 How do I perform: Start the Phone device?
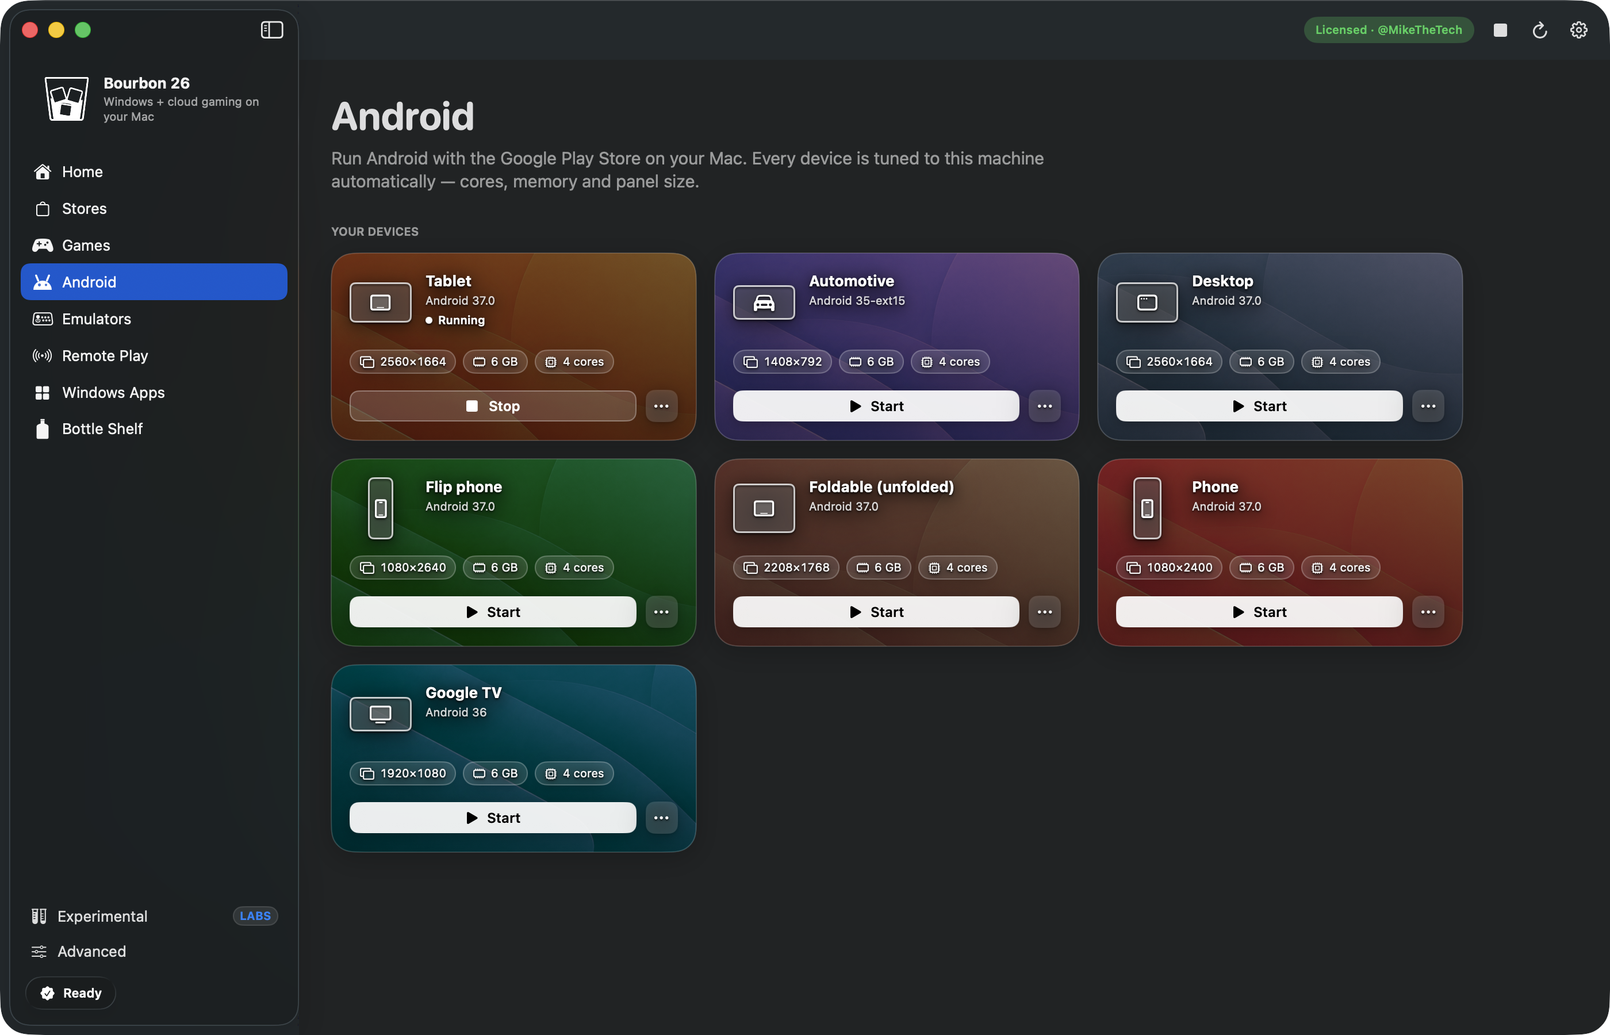[x=1259, y=612]
